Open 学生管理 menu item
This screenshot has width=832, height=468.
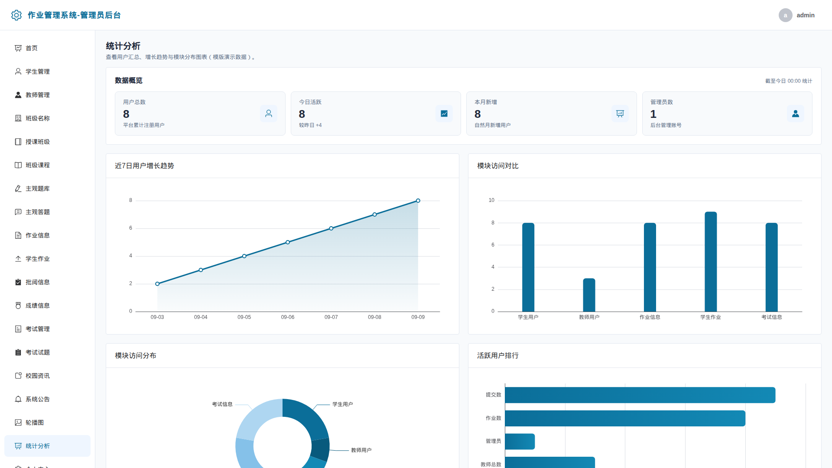pos(47,71)
